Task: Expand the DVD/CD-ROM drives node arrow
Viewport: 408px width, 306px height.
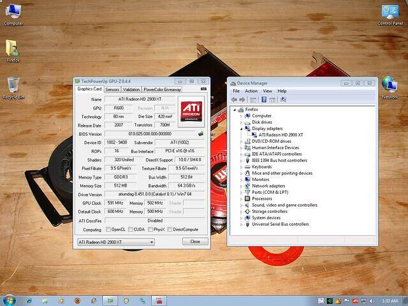Action: click(x=241, y=142)
